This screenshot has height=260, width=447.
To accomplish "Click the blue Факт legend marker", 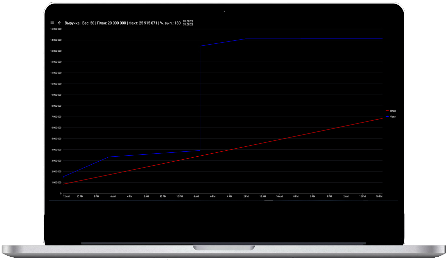I will pyautogui.click(x=387, y=117).
